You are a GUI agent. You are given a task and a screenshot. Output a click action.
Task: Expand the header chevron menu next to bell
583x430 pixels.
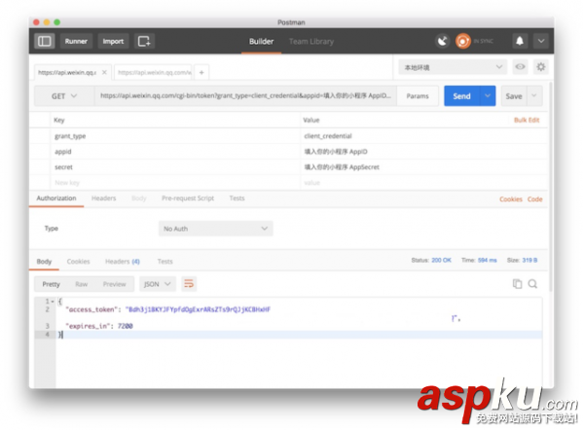tap(541, 41)
